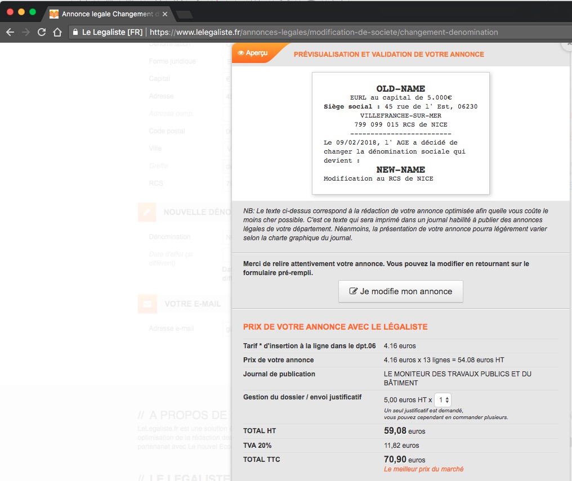Go back to the previous page
This screenshot has height=481, width=572.
(10, 32)
